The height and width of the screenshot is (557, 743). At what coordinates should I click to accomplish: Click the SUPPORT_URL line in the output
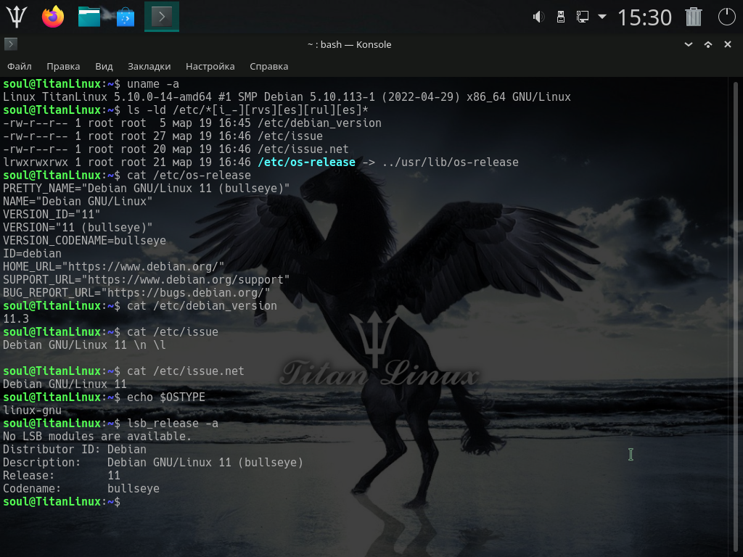tap(147, 280)
